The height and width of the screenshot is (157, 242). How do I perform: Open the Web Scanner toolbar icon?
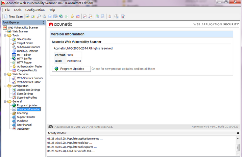click(x=27, y=16)
